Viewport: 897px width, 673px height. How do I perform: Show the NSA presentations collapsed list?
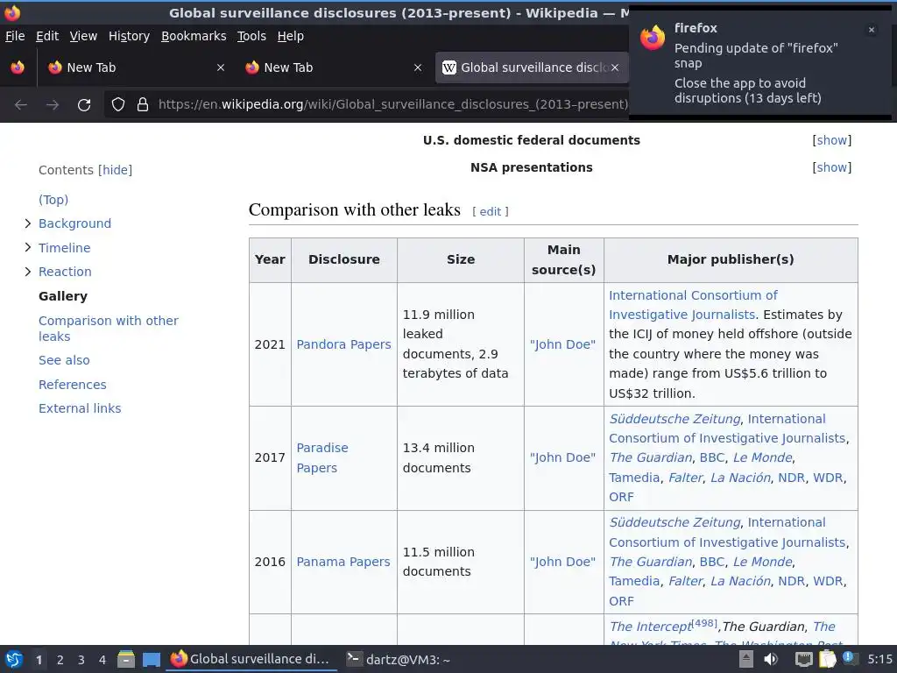[832, 167]
